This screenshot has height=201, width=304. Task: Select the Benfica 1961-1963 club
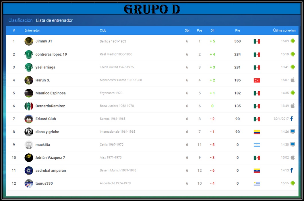click(113, 41)
